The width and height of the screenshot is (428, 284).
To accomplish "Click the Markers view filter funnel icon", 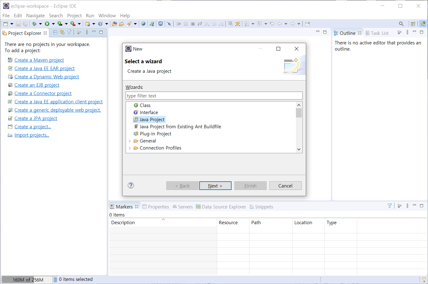I will 390,206.
